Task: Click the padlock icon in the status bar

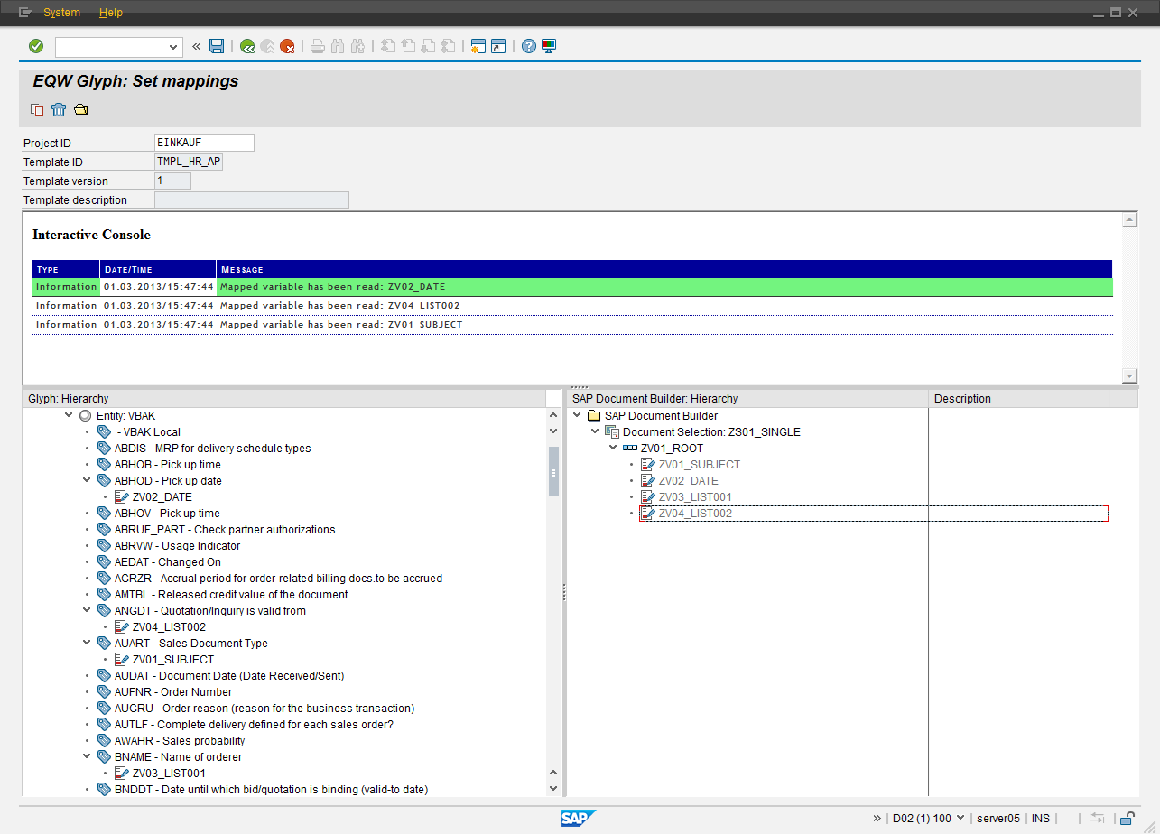Action: click(x=1127, y=818)
